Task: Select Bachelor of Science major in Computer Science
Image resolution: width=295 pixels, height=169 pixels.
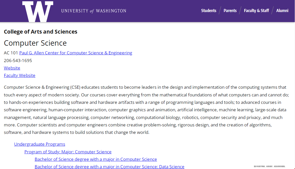Action: pyautogui.click(x=96, y=159)
